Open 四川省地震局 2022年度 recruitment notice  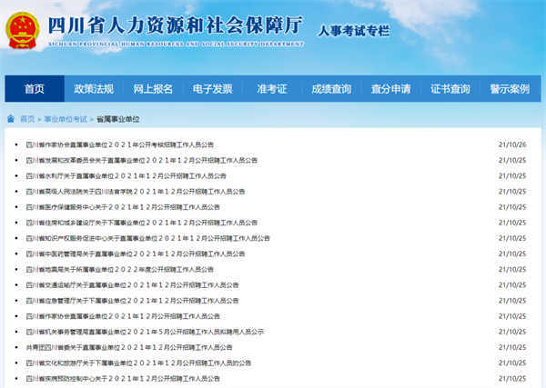point(120,270)
